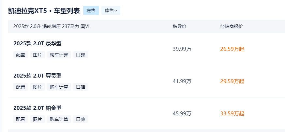Screen dimensions: 285x132
Task: Click the 33.59万起 dealer price
Action: pyautogui.click(x=232, y=114)
